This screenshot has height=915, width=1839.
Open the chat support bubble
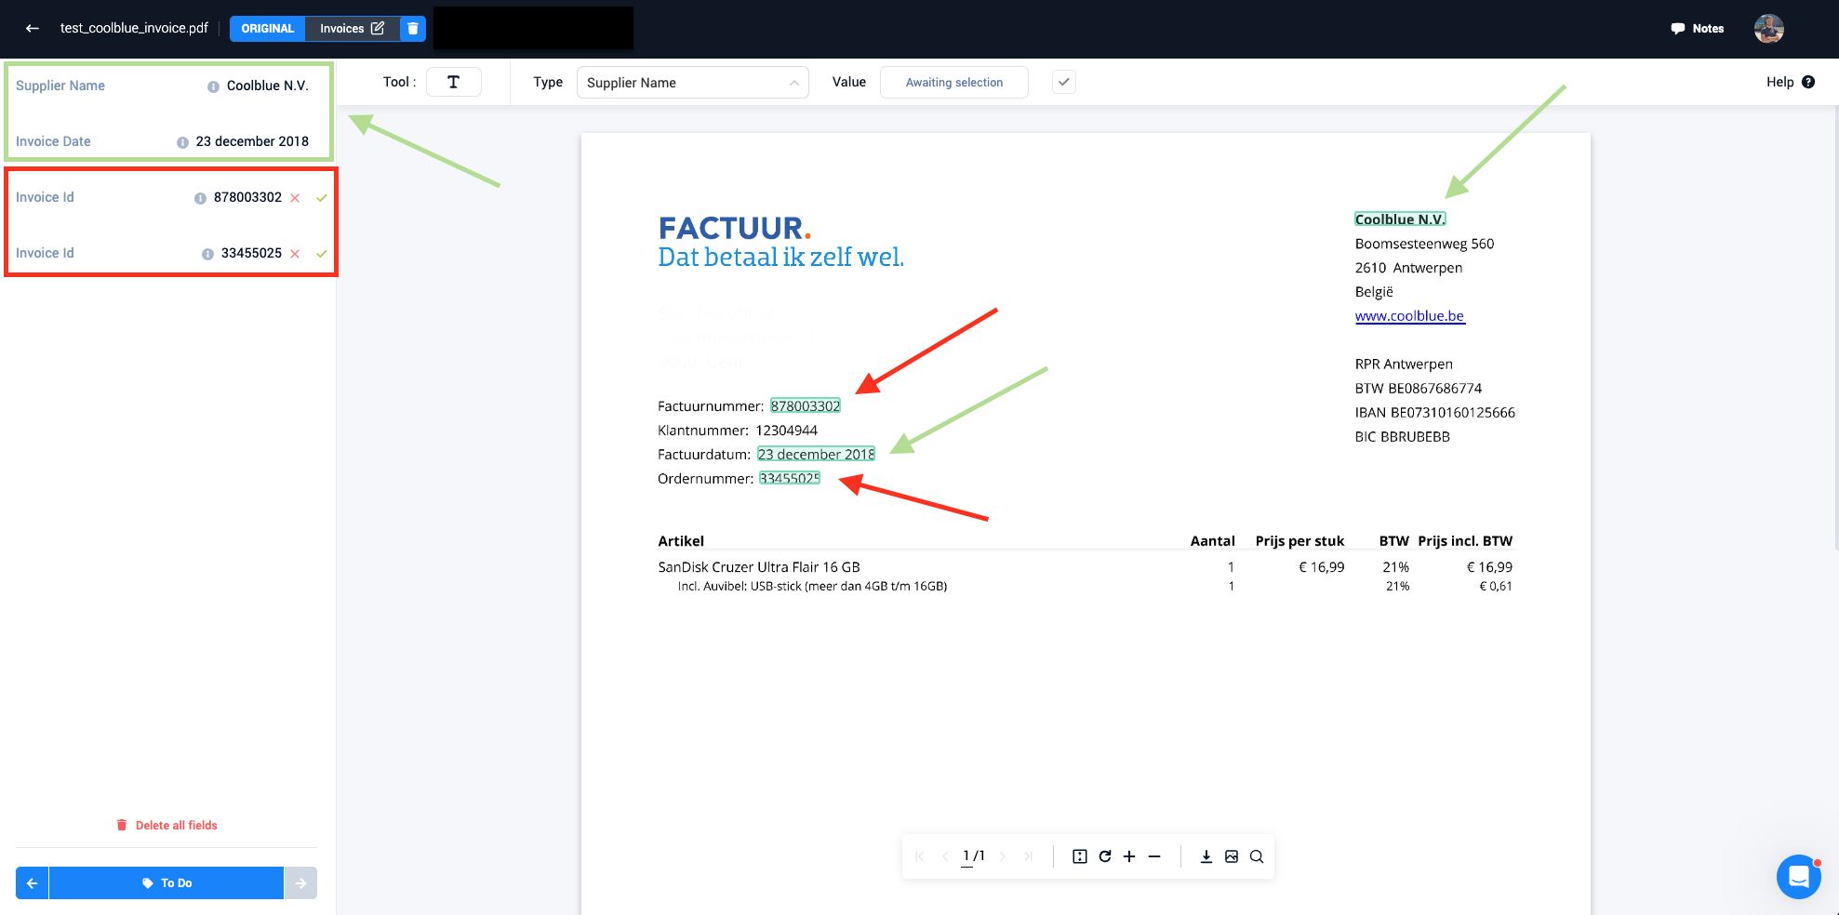(x=1798, y=877)
